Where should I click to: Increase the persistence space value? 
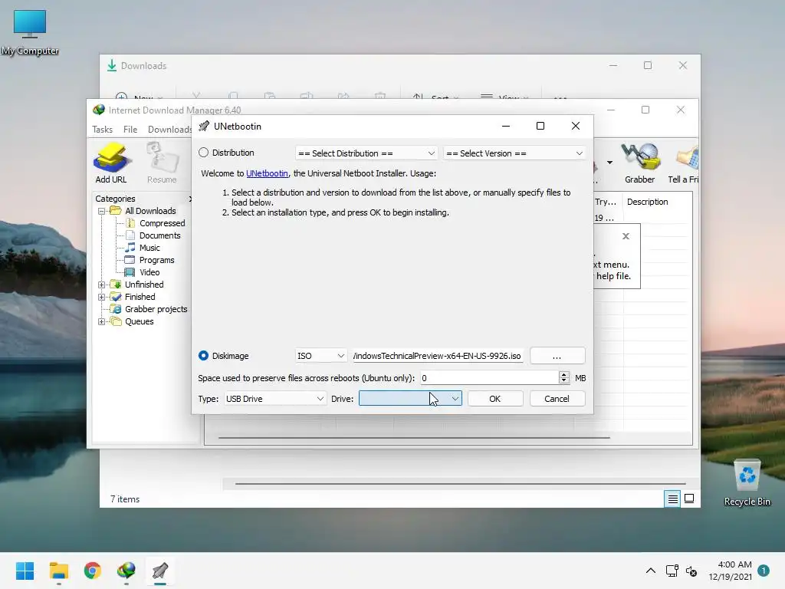click(564, 374)
